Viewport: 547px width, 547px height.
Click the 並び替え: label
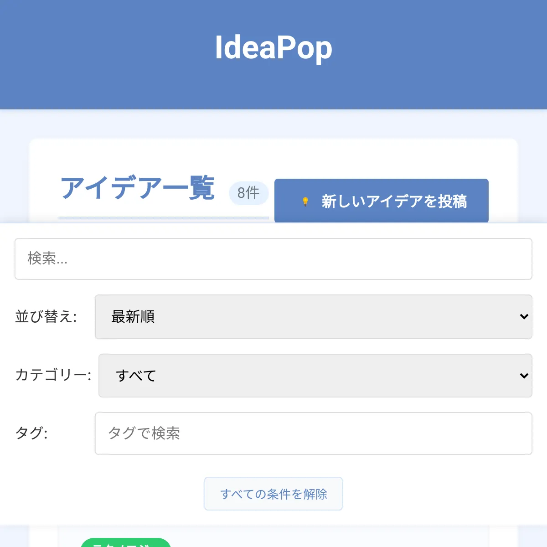pos(46,317)
